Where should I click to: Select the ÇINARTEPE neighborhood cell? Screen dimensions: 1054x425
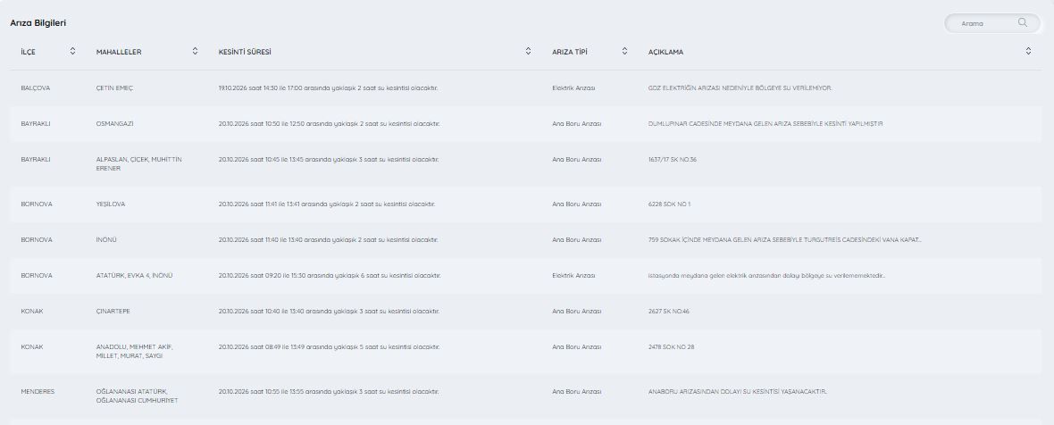[111, 311]
